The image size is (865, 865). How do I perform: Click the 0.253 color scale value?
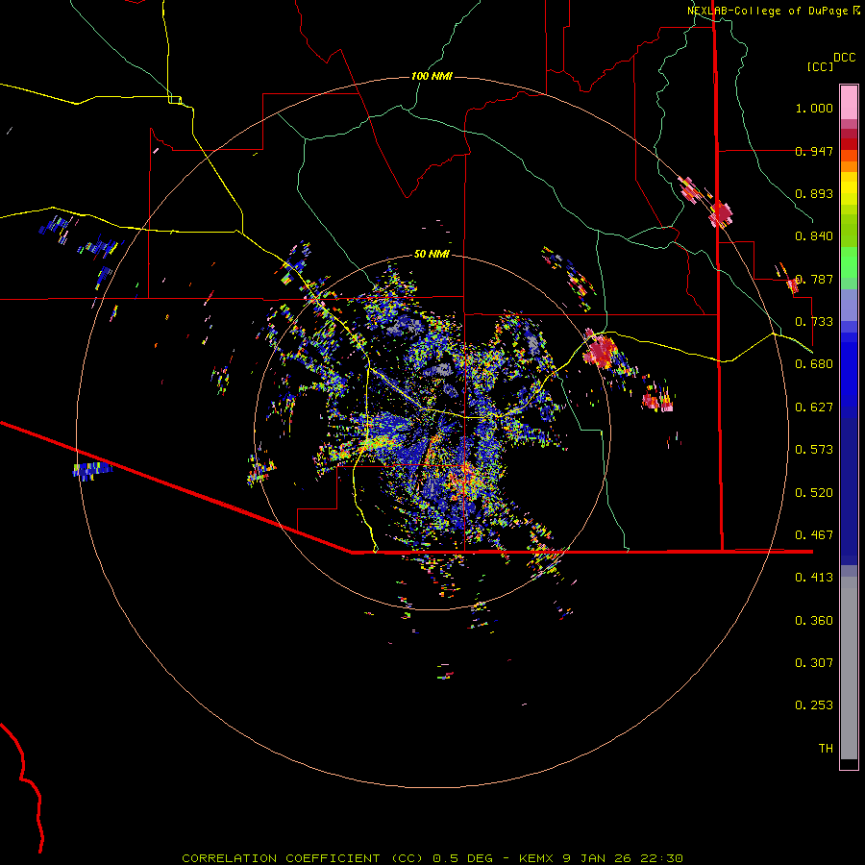[x=814, y=705]
